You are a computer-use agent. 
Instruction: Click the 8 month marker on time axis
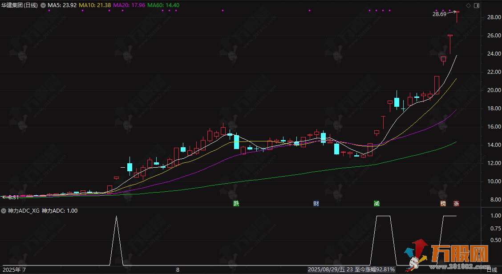click(x=177, y=270)
